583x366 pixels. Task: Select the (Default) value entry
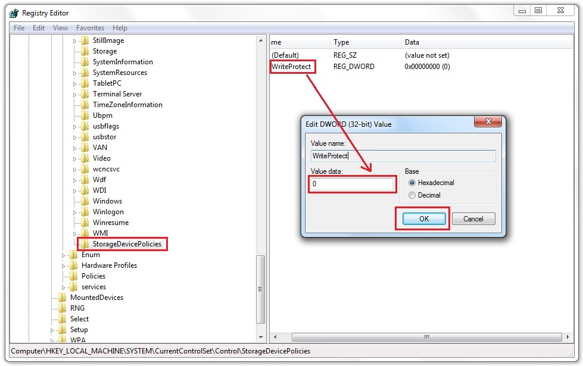(x=285, y=55)
